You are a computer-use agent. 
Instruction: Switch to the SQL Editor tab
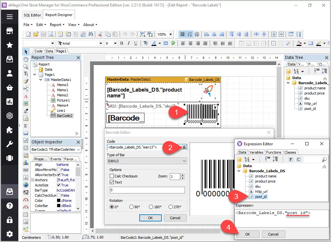coord(32,15)
